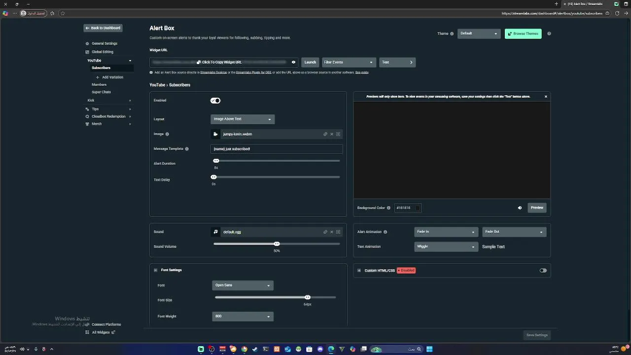The height and width of the screenshot is (355, 631).
Task: Enable the Custom HTML/CSS switch
Action: point(543,271)
